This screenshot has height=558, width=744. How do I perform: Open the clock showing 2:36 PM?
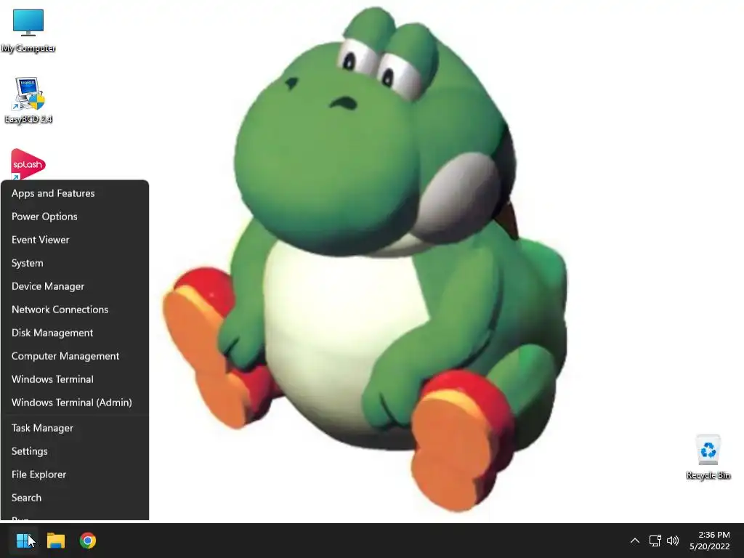710,541
